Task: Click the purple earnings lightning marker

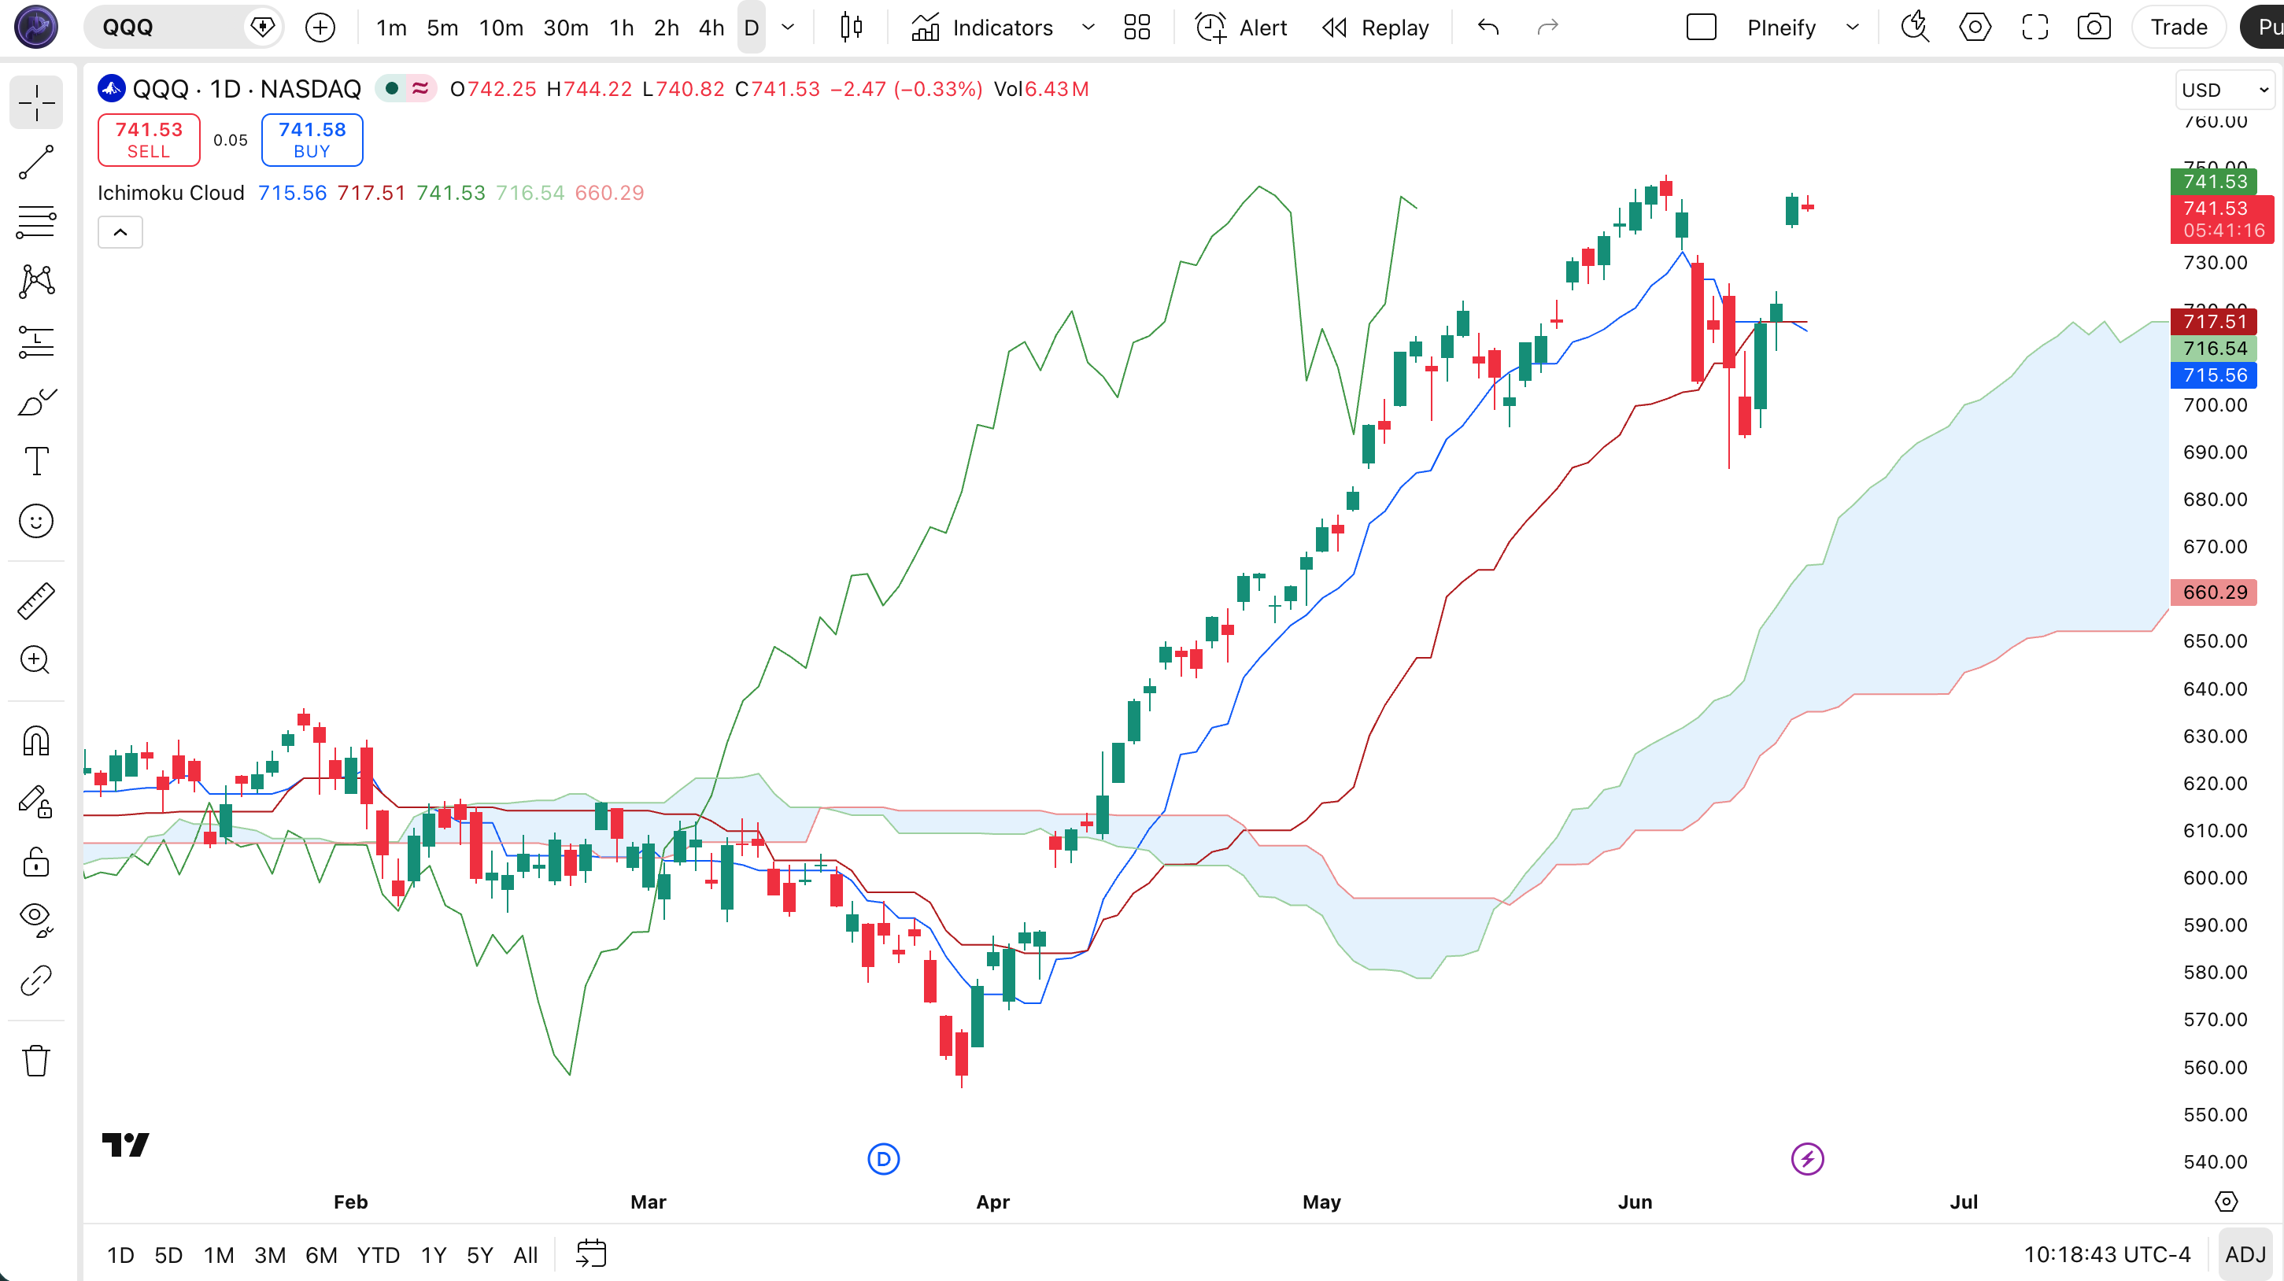Action: 1807,1159
